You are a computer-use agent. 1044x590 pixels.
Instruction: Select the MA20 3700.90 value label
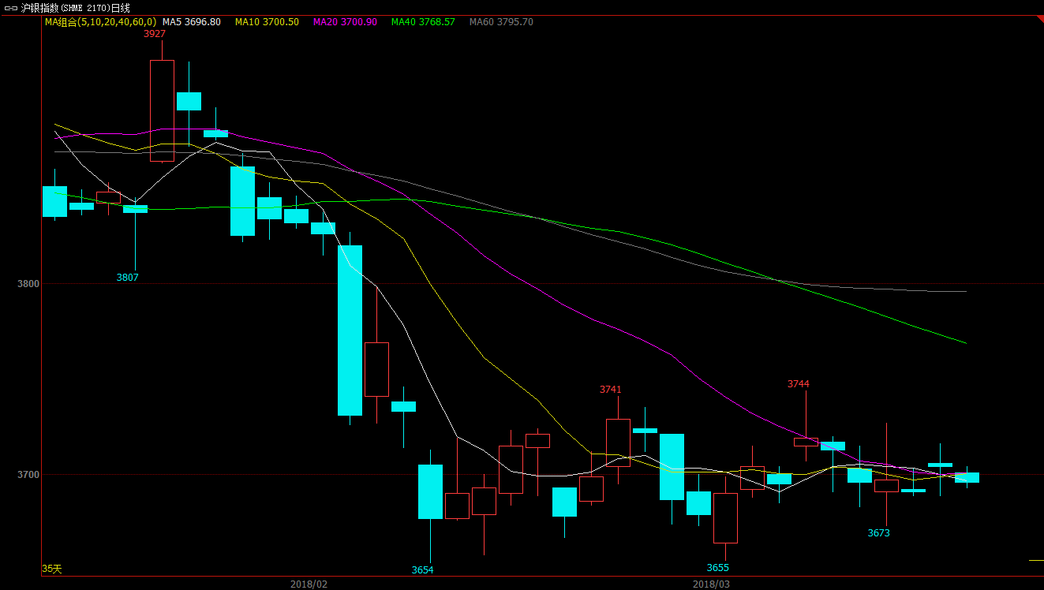coord(345,22)
